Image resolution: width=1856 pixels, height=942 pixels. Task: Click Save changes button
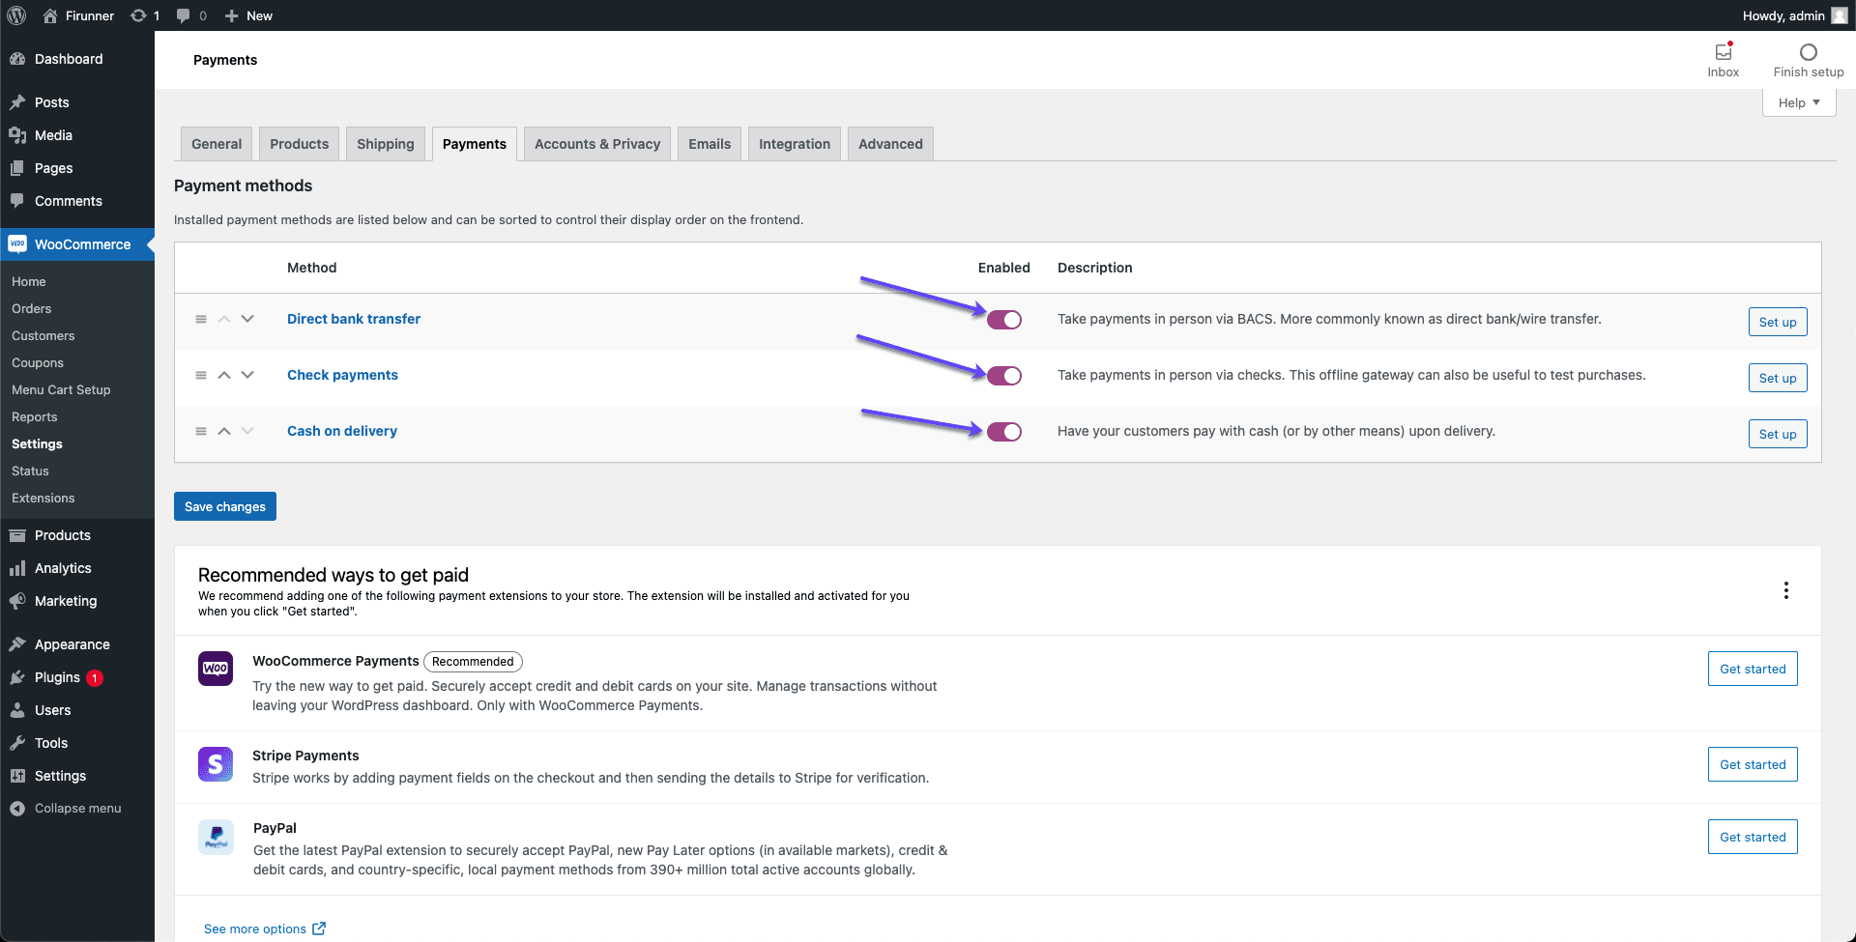click(x=225, y=506)
